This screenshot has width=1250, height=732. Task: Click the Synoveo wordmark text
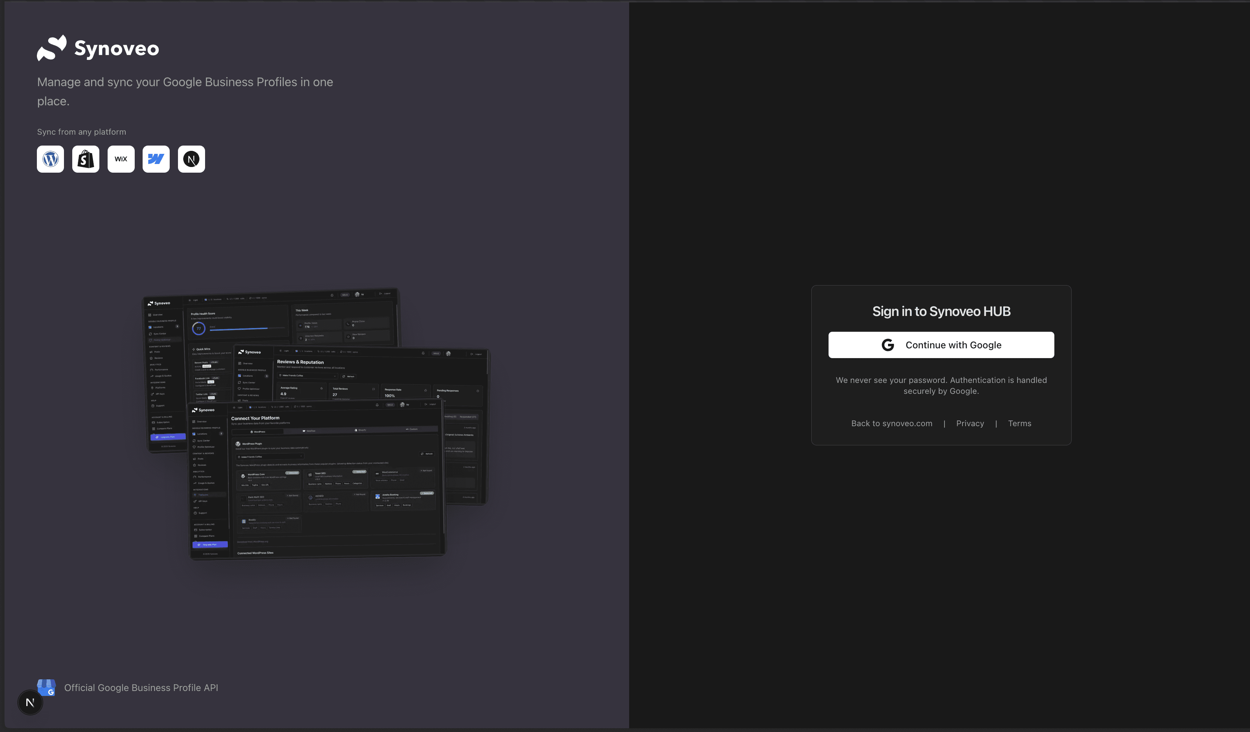[117, 49]
